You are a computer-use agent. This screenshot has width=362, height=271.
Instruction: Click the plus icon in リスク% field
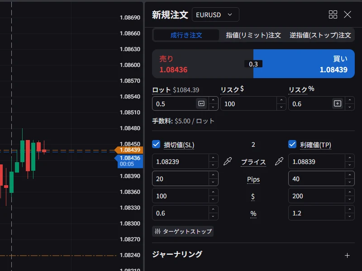[x=338, y=103]
